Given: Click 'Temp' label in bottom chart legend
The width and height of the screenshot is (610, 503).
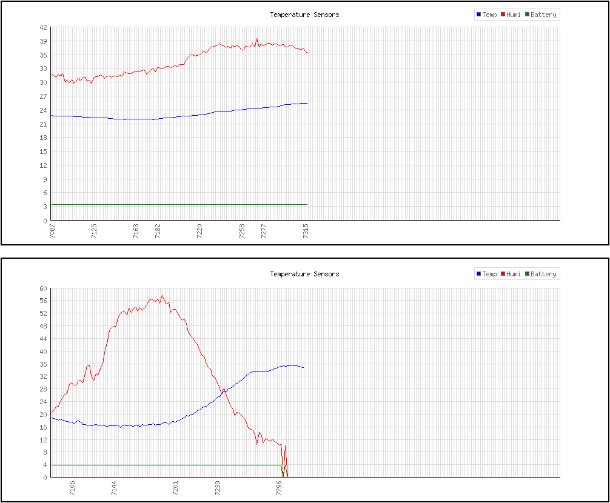Looking at the screenshot, I should 489,274.
